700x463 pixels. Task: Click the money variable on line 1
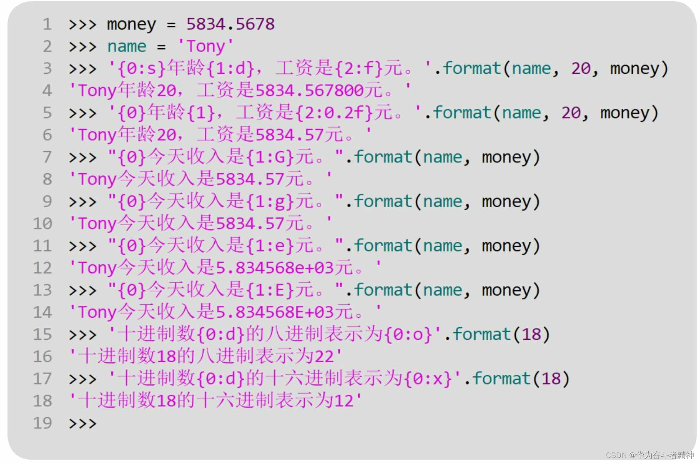[x=131, y=25]
